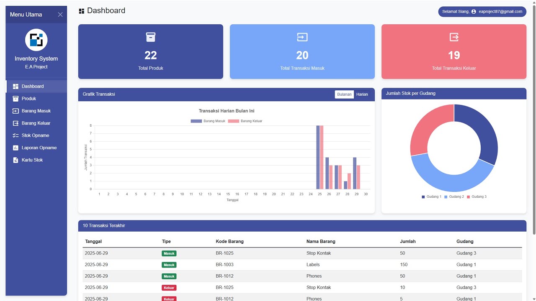
Task: Open the Produk menu item
Action: 36,99
